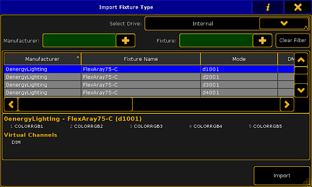The width and height of the screenshot is (312, 187).
Task: Open the Internal drive selection field
Action: coord(203,23)
